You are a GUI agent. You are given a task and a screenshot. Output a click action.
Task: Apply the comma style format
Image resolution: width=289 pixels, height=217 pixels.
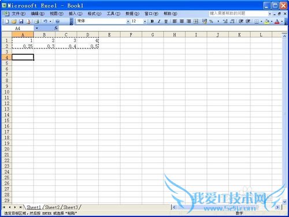tap(218, 21)
